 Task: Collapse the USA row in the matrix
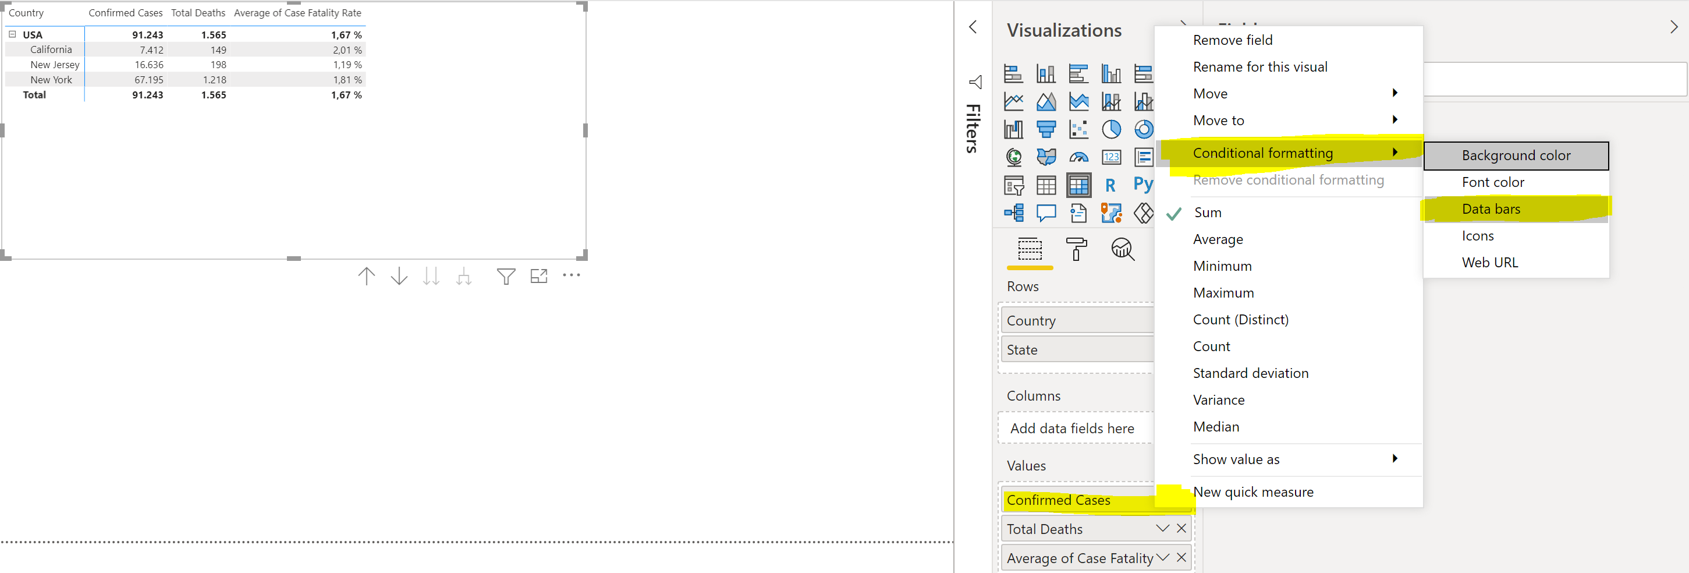point(12,35)
